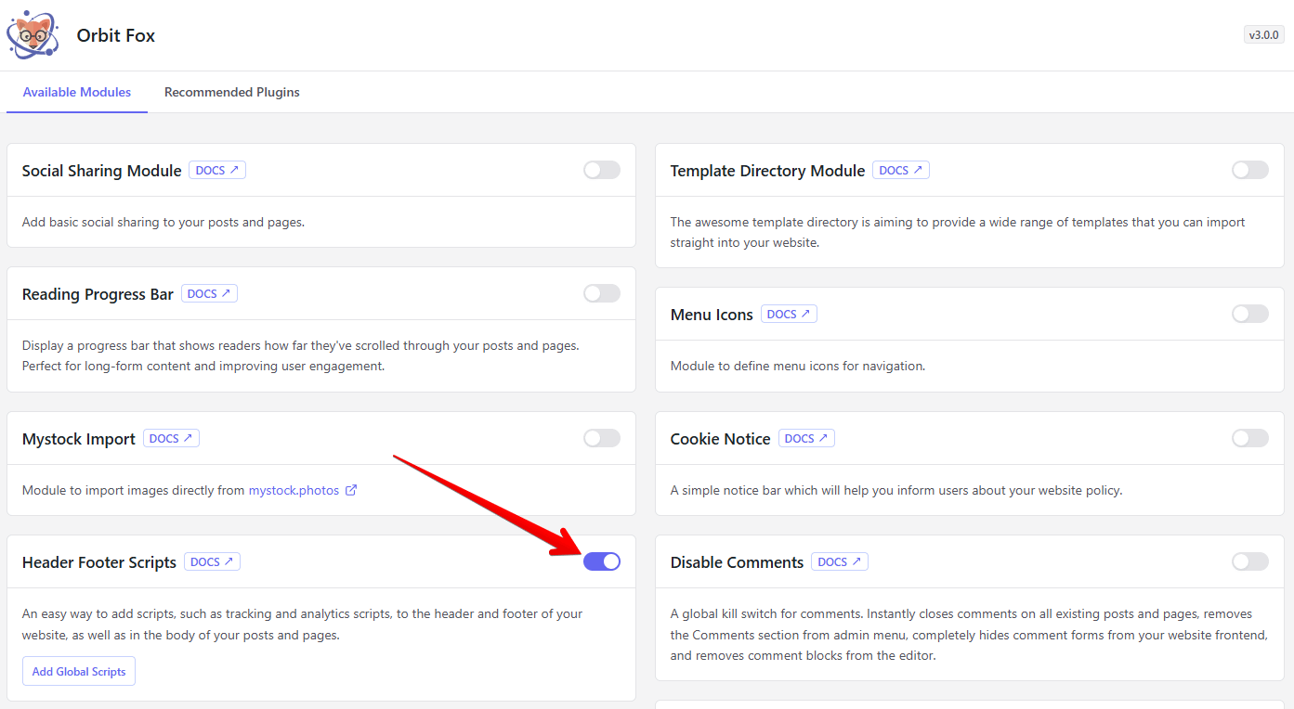The height and width of the screenshot is (709, 1294).
Task: Open the Cookie Notice DOCS link
Action: click(x=806, y=439)
